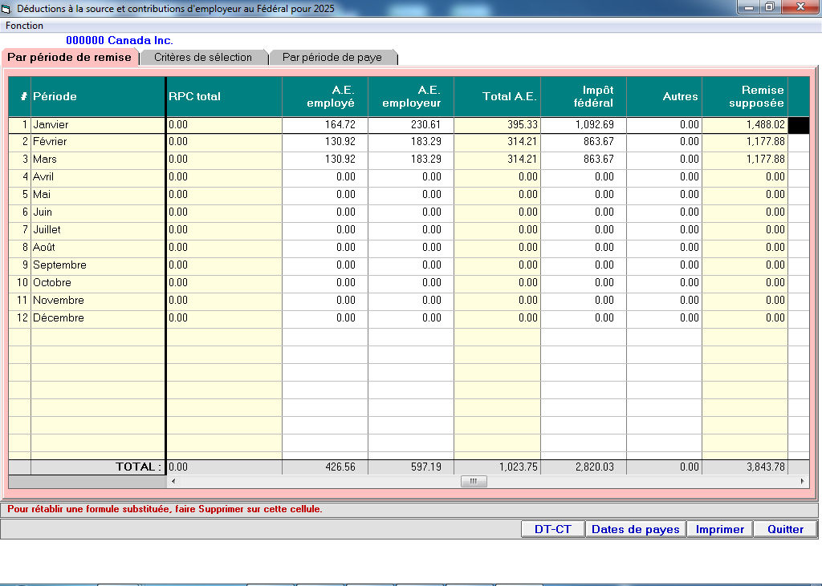Click the horizontal scrollbar thumb
822x586 pixels.
click(x=473, y=482)
